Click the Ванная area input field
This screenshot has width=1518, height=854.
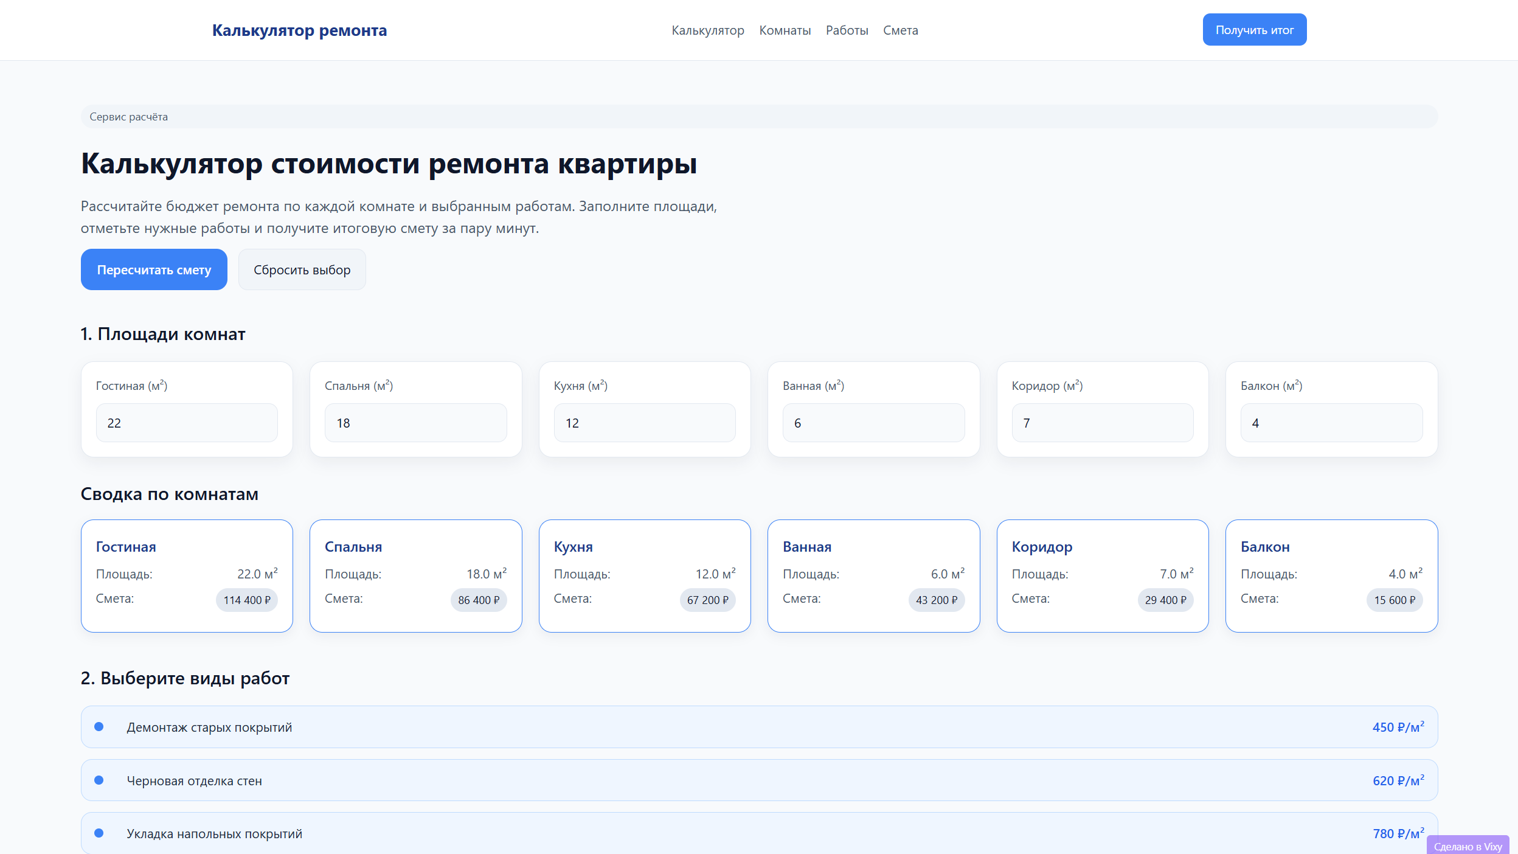coord(873,422)
